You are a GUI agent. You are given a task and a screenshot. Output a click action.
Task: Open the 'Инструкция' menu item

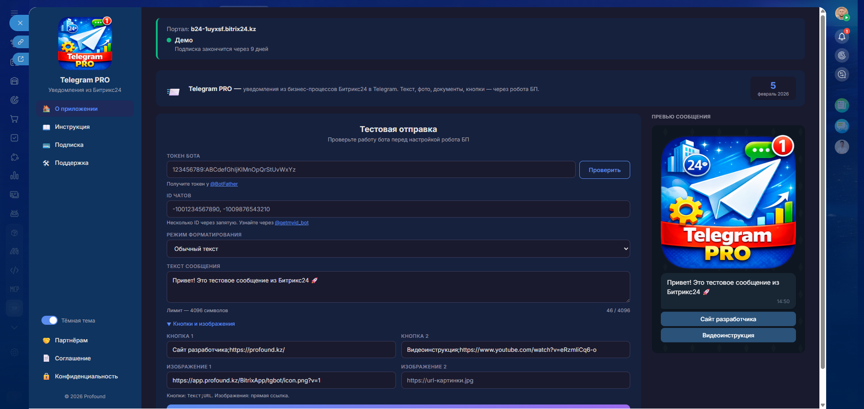[85, 127]
